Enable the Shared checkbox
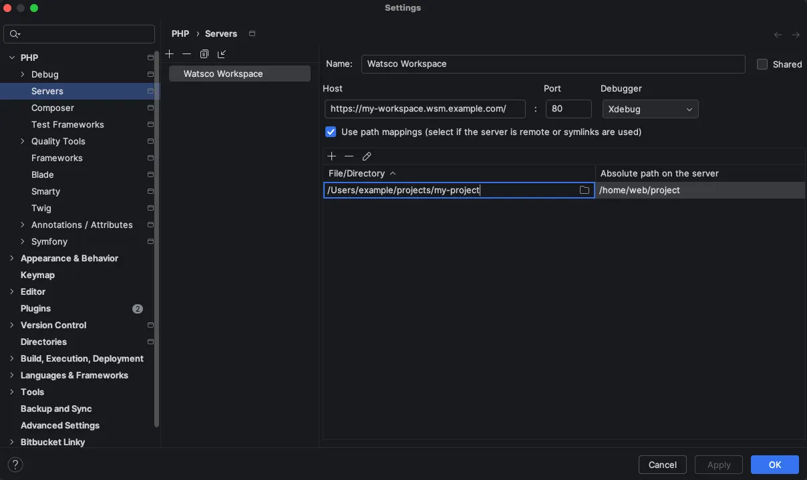 [762, 64]
